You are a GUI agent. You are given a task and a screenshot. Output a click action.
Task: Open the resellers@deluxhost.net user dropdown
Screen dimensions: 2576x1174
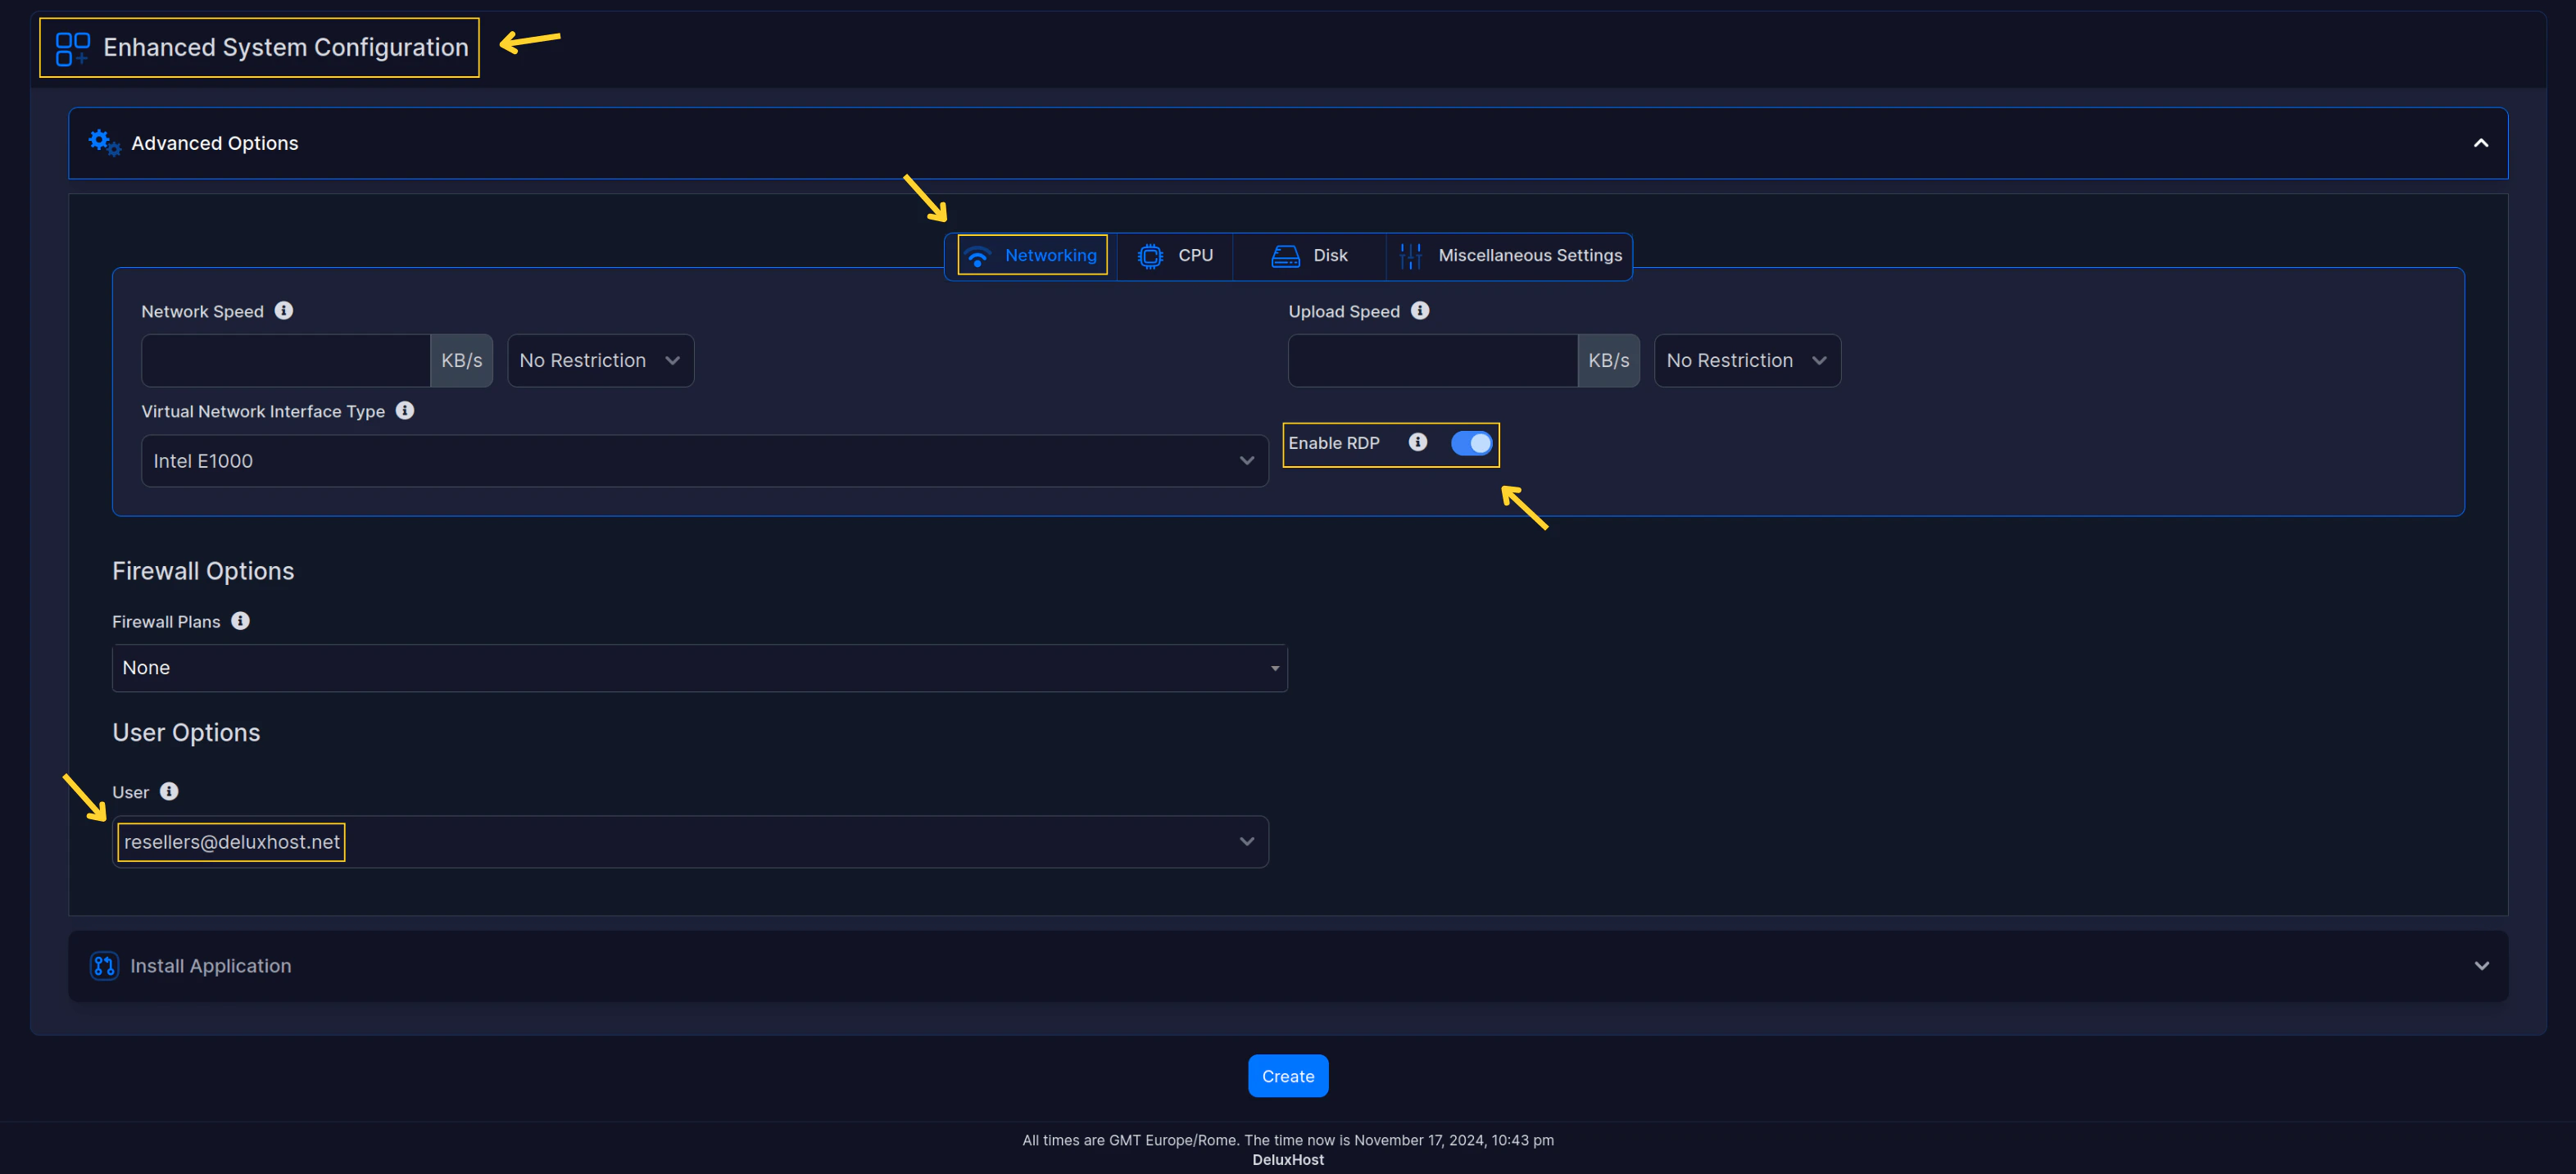[690, 842]
